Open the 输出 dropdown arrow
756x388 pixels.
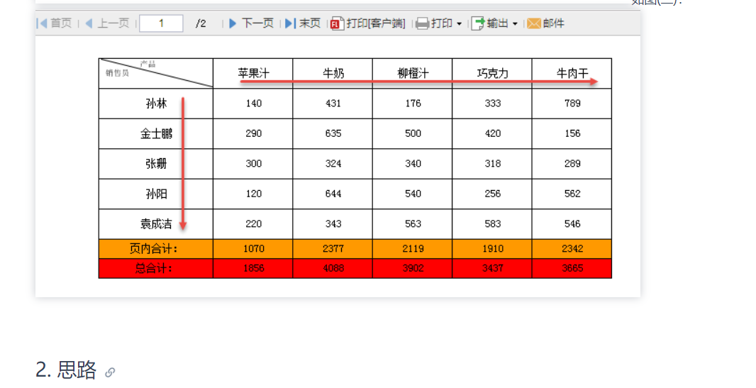pyautogui.click(x=515, y=23)
